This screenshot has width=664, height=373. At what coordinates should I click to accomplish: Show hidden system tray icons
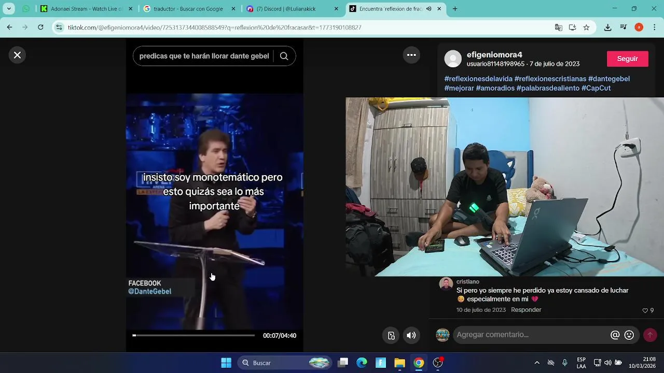[x=537, y=363]
